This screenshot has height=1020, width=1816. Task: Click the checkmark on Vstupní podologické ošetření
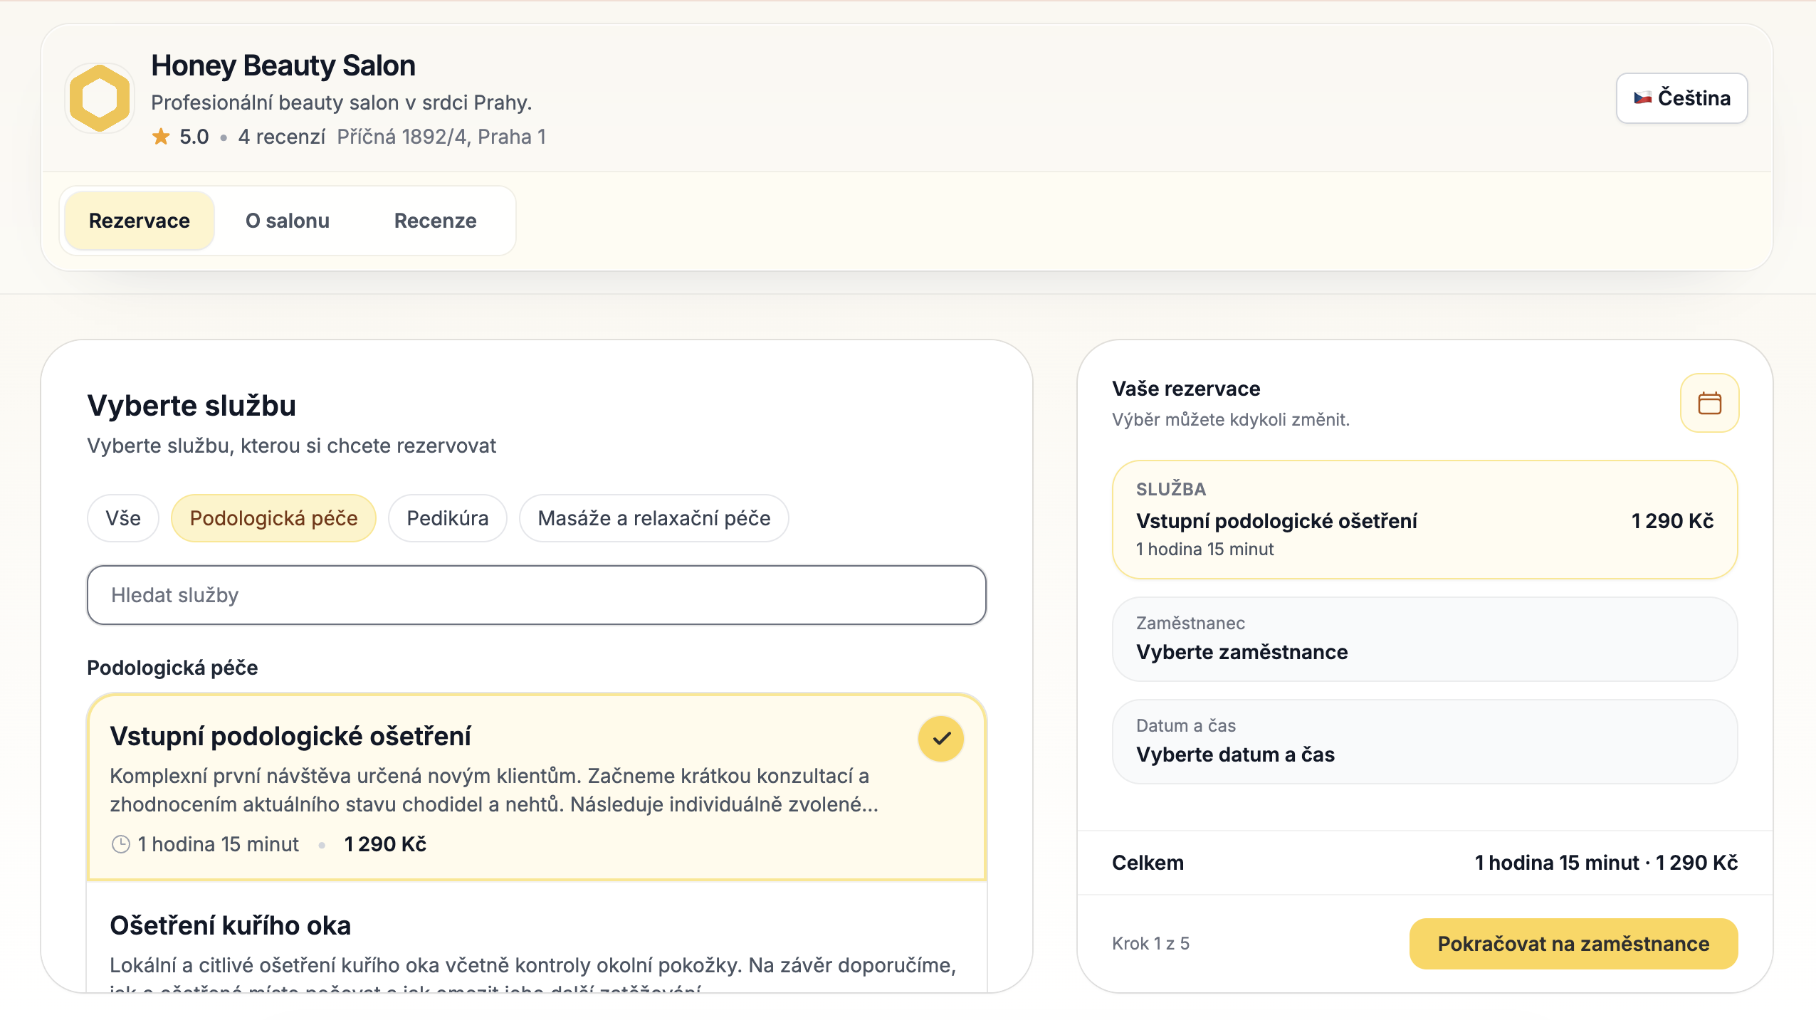[941, 739]
